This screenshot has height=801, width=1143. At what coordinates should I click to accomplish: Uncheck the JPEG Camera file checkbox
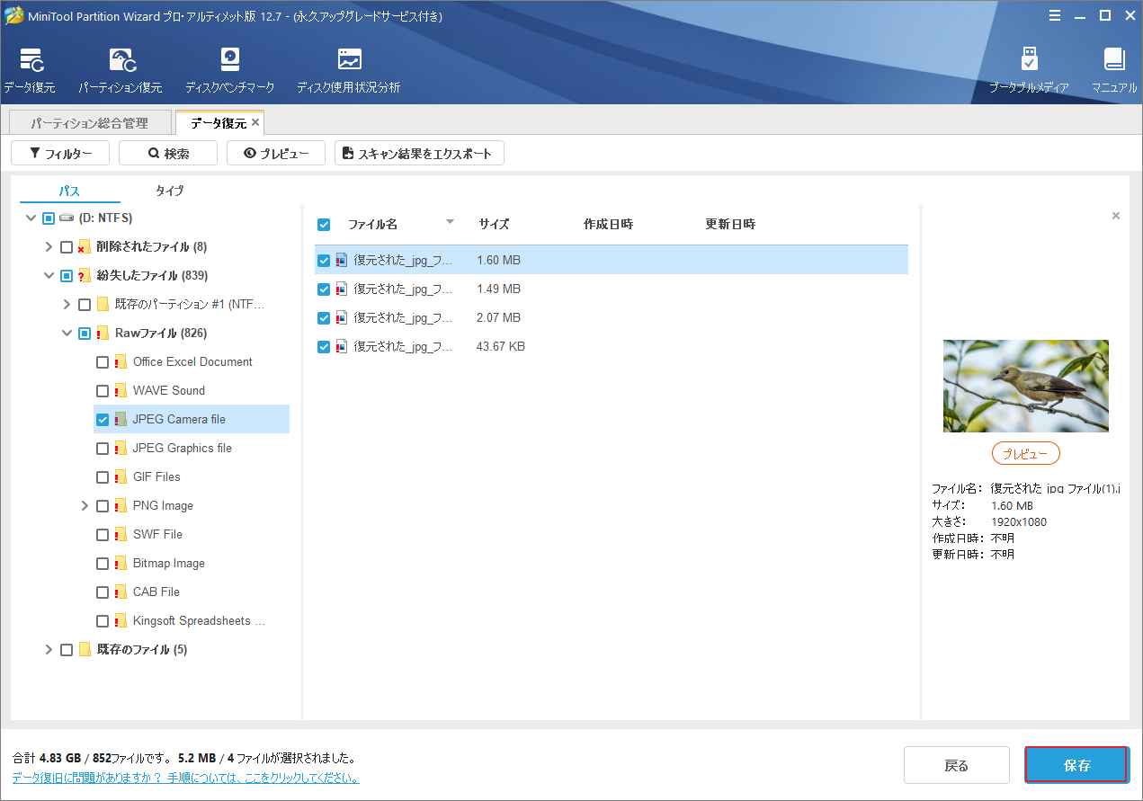coord(103,420)
